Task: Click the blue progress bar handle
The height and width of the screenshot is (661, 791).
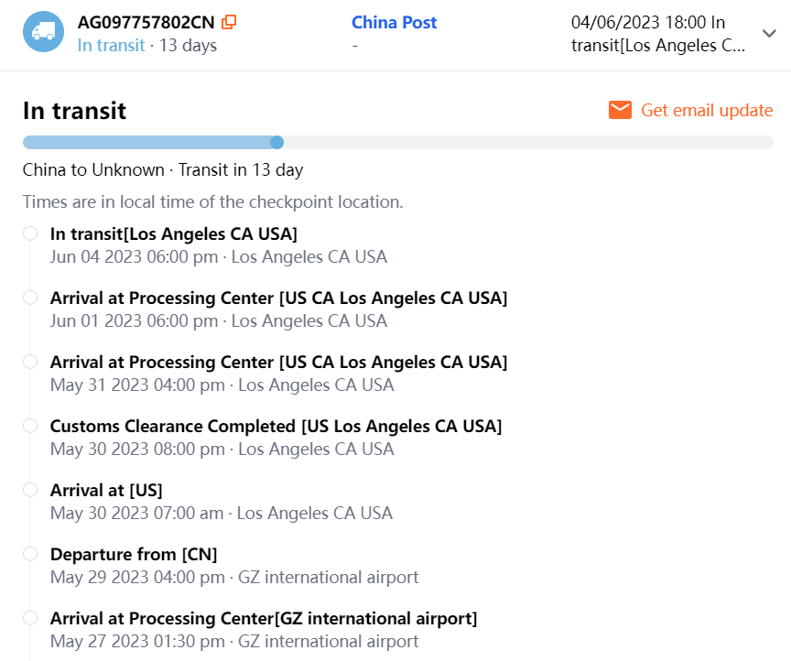Action: [x=277, y=142]
